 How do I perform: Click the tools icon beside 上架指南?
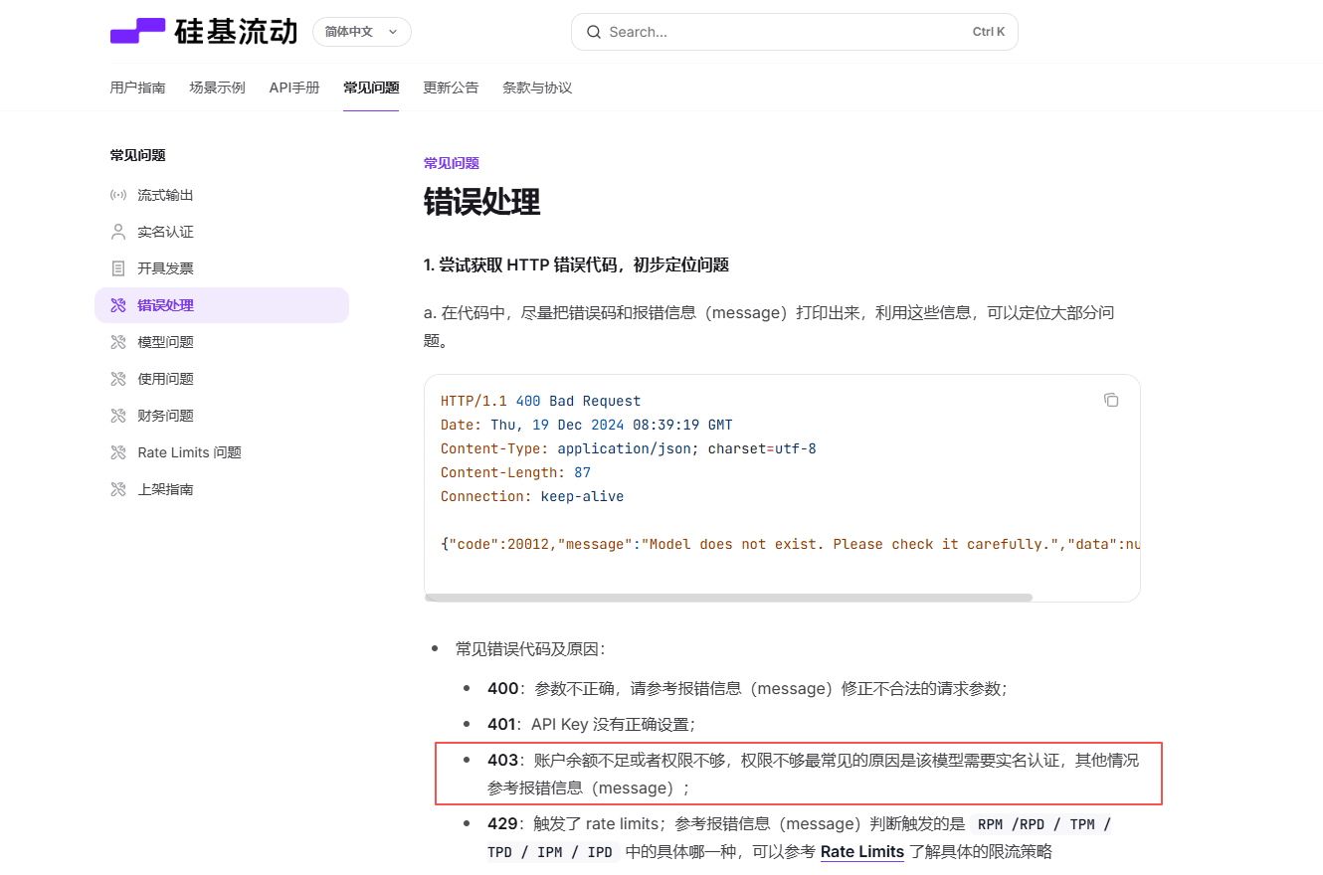118,489
